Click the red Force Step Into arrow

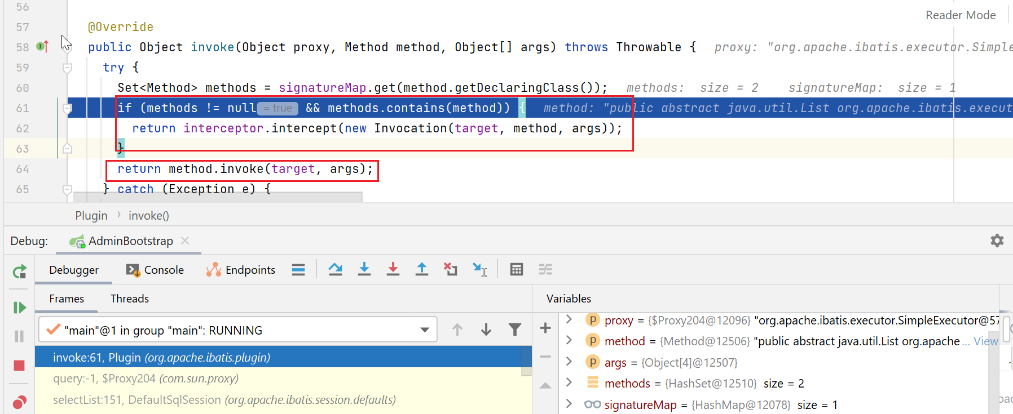tap(393, 269)
